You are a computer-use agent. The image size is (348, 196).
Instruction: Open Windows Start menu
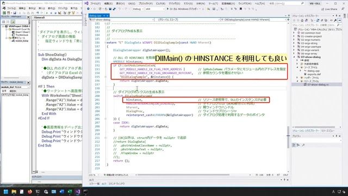tap(6, 192)
